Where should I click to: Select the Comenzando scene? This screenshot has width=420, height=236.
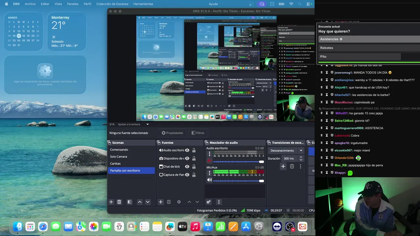pyautogui.click(x=131, y=150)
